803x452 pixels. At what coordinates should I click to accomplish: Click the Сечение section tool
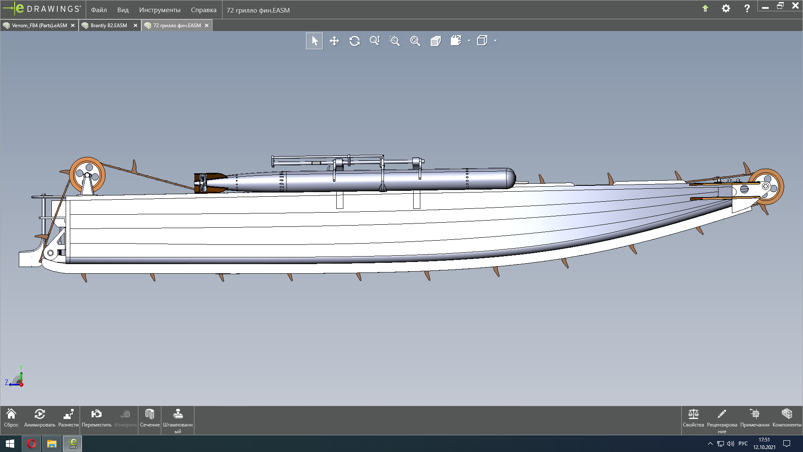(150, 418)
